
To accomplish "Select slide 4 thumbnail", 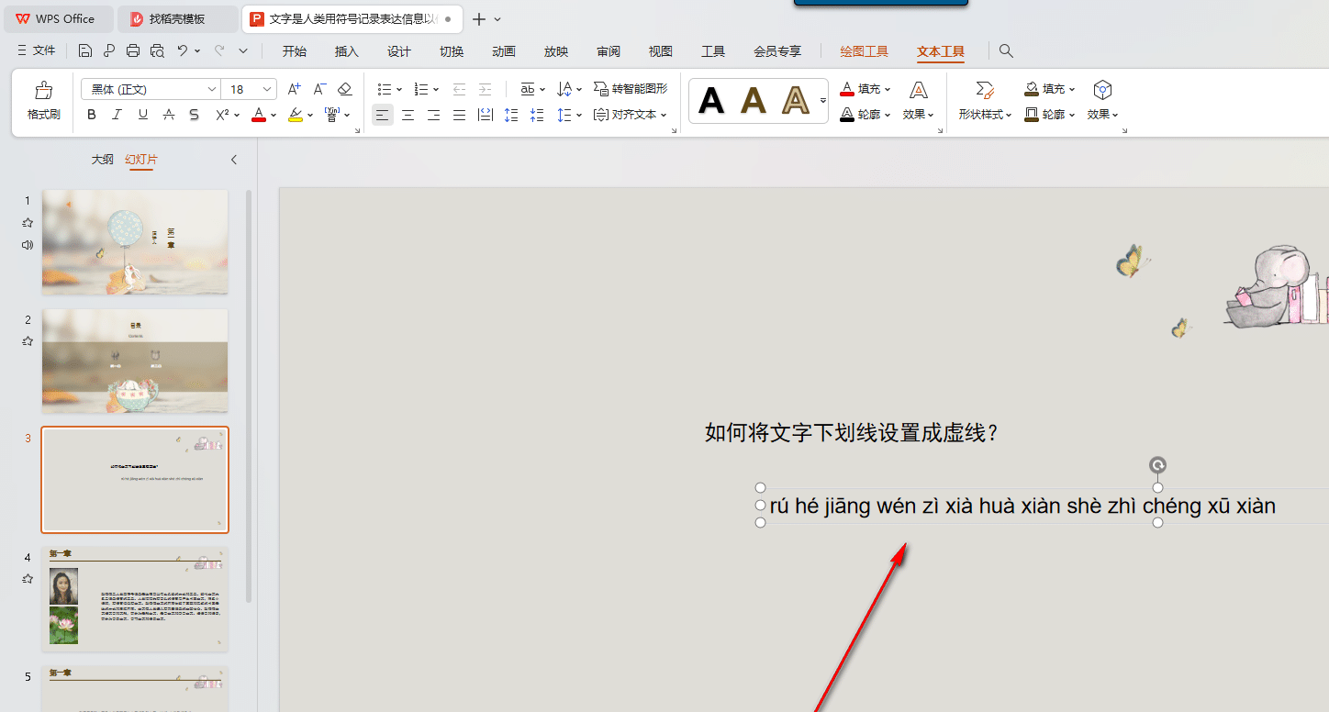I will click(x=135, y=599).
